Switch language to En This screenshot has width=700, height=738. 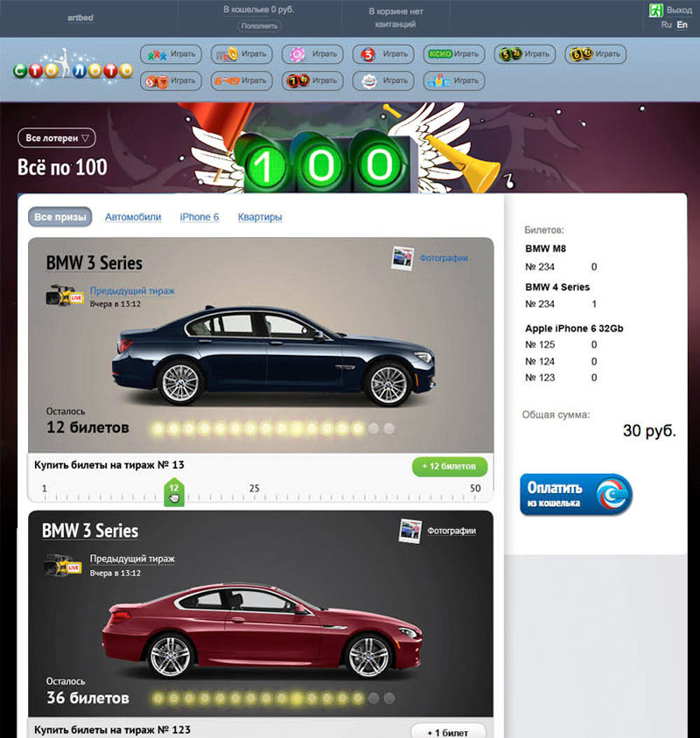pyautogui.click(x=682, y=25)
